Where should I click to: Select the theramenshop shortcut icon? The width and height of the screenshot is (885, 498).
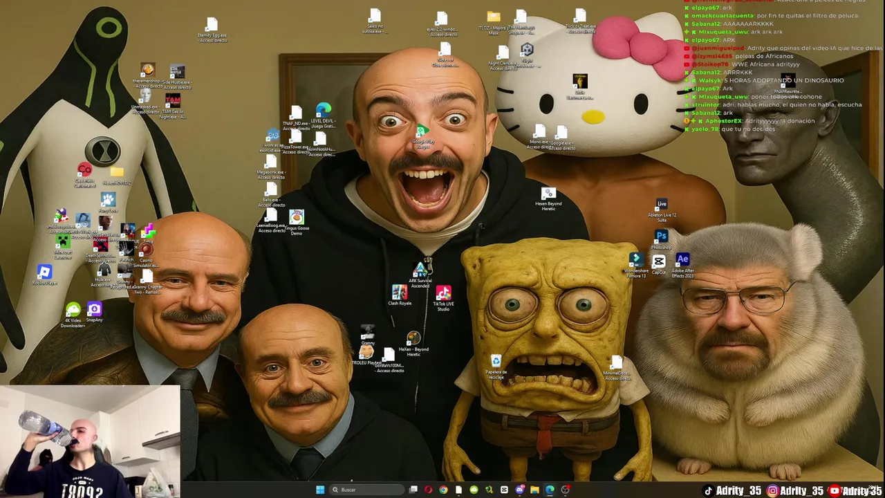click(x=147, y=71)
